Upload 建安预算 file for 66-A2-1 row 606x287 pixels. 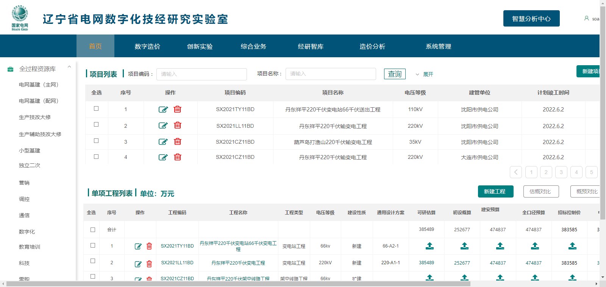pyautogui.click(x=500, y=246)
